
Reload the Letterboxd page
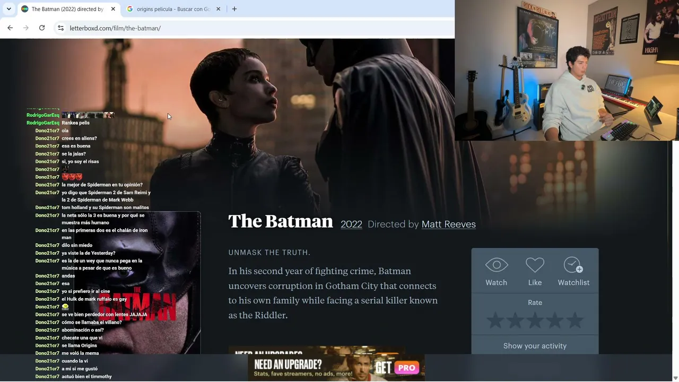(x=42, y=28)
